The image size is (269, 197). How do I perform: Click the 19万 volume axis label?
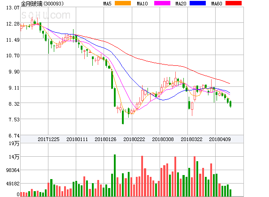[x=14, y=143]
